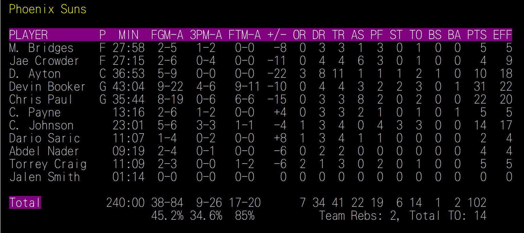The width and height of the screenshot is (524, 233).
Task: Select the +/- column header
Action: coord(277,35)
